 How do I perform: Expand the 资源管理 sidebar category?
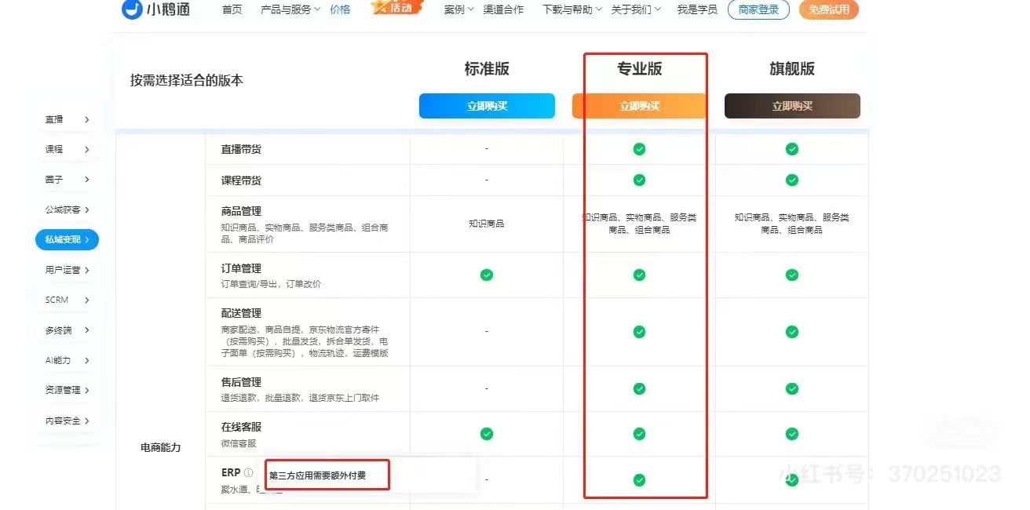click(67, 390)
